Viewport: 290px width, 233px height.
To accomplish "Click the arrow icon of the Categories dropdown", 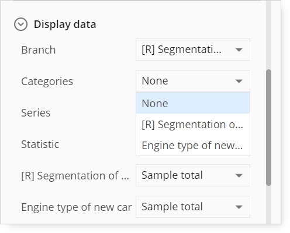I will pos(239,81).
